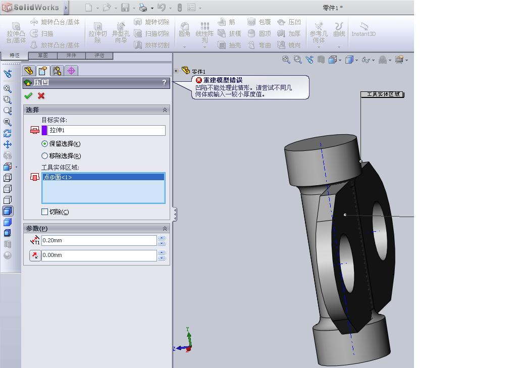Switch to the 草图 command tab
Screen dimensions: 517x368
[43, 56]
